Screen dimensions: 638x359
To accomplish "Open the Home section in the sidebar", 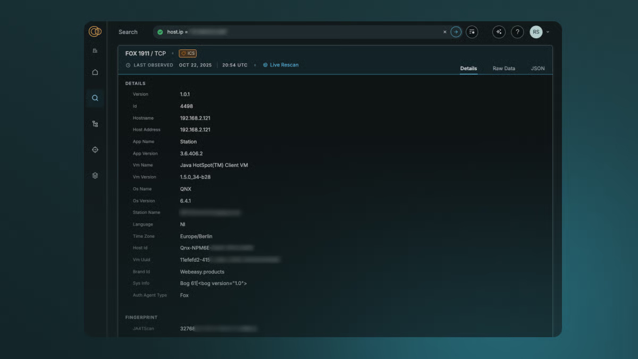I will [95, 72].
